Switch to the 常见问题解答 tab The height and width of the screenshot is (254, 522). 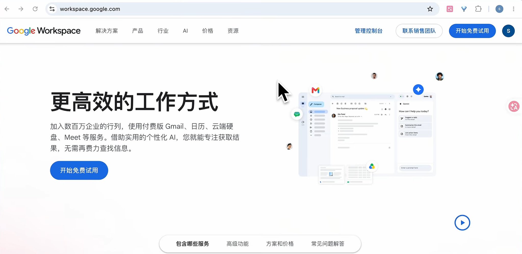pyautogui.click(x=328, y=244)
